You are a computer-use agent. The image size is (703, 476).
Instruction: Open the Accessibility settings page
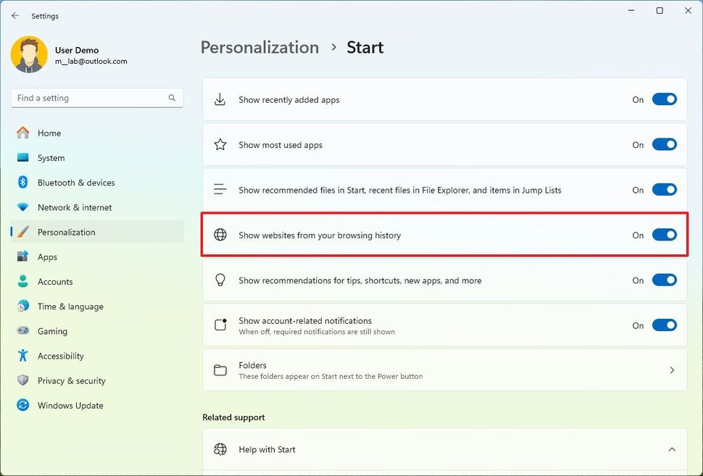(22, 356)
